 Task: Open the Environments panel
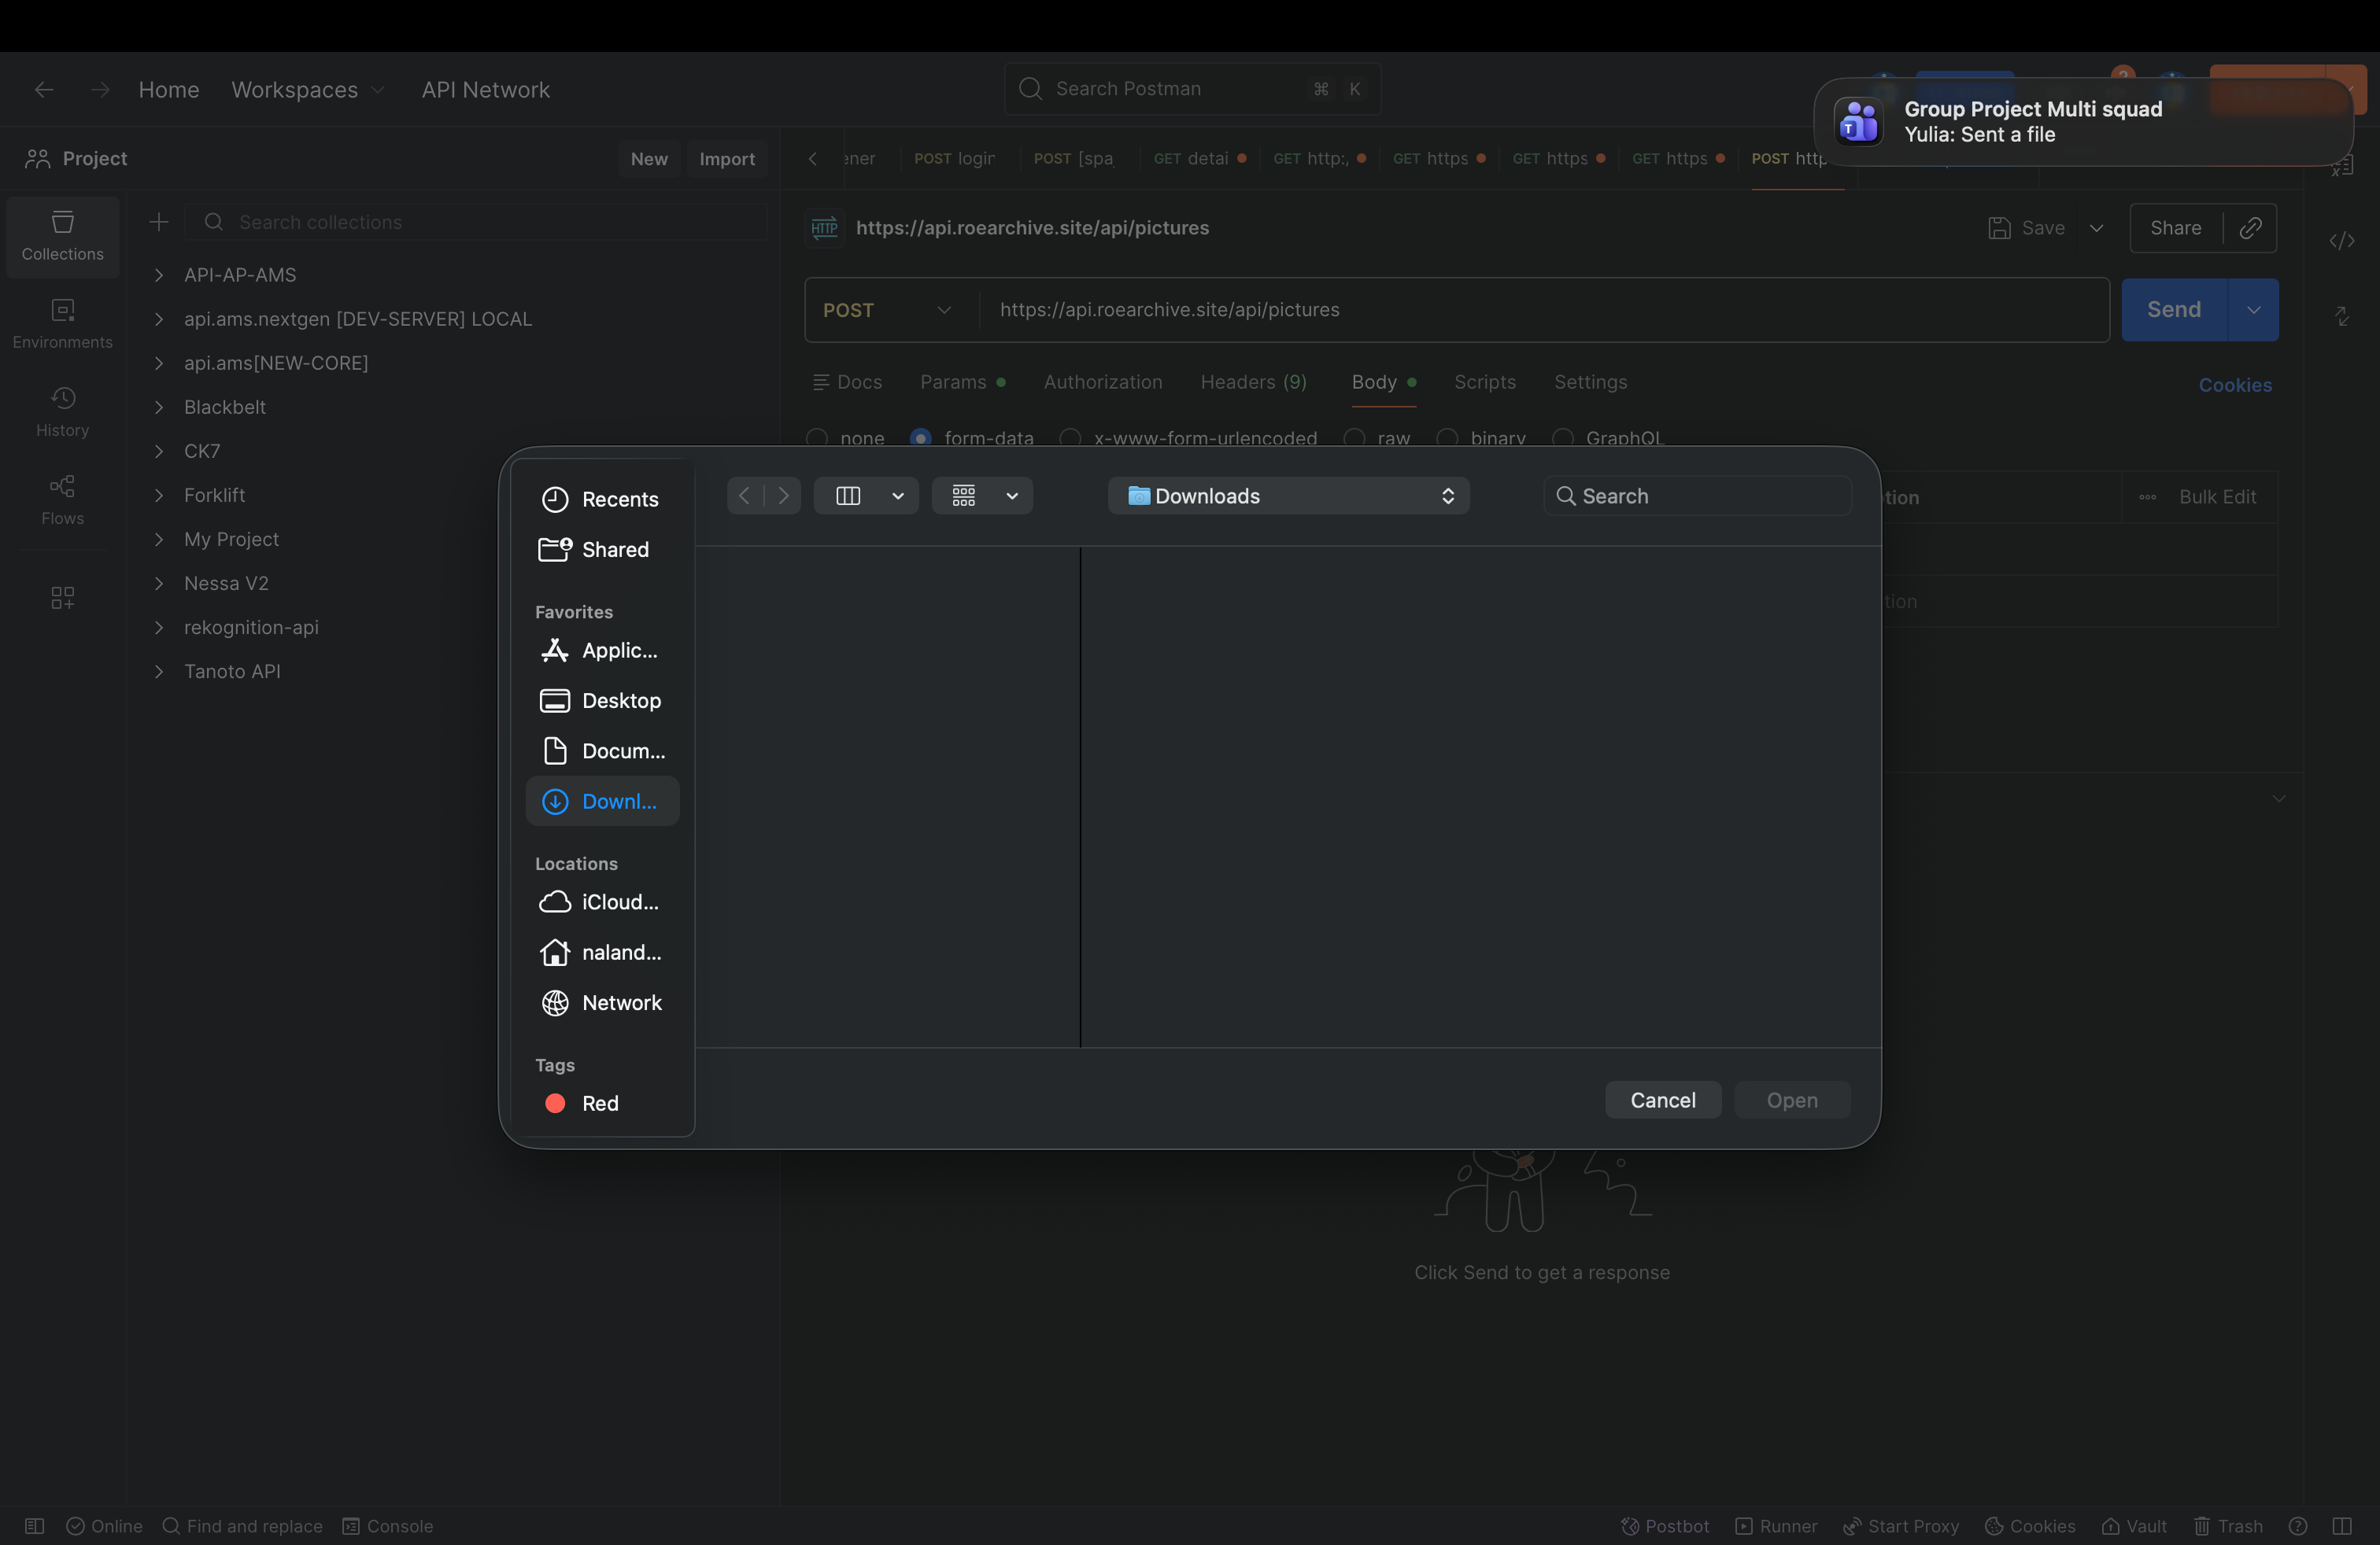point(62,323)
